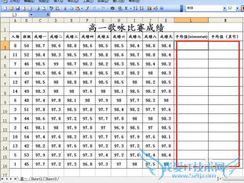Toggle the Drawing toolbar icon
Viewport: 244px width, 183px height.
[x=155, y=8]
